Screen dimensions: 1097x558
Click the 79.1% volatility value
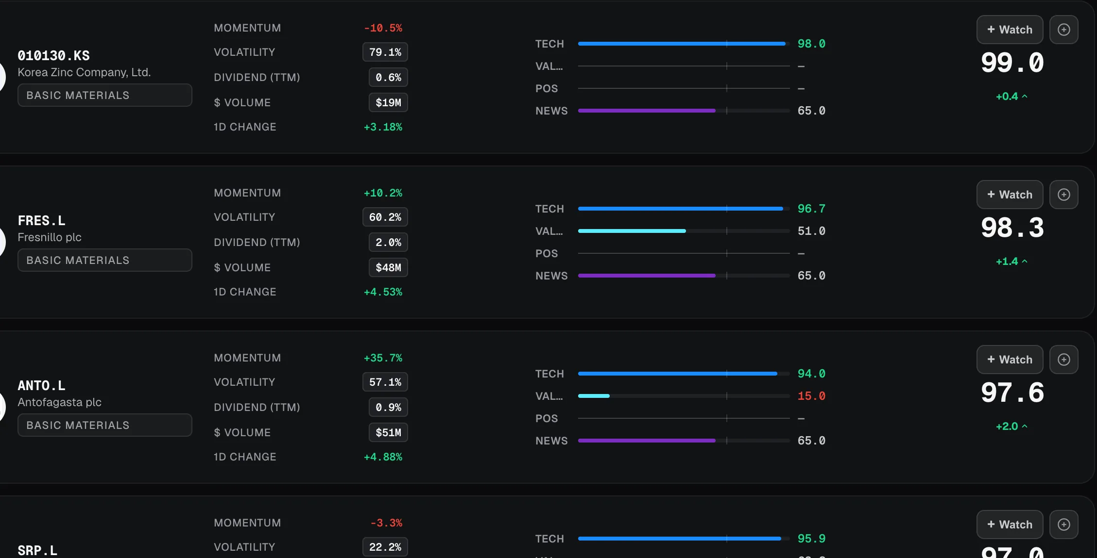click(385, 52)
